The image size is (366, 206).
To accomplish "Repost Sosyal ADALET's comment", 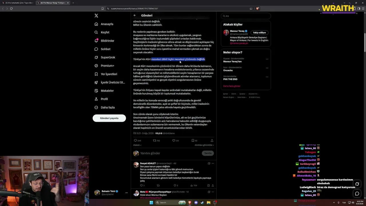I will pos(158,185).
